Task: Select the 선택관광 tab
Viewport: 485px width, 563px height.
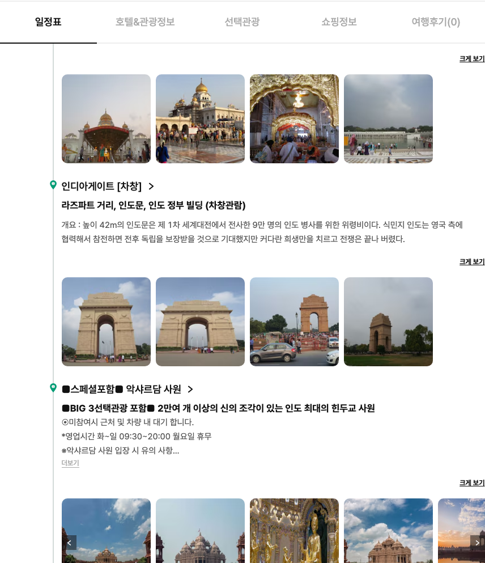Action: point(242,22)
